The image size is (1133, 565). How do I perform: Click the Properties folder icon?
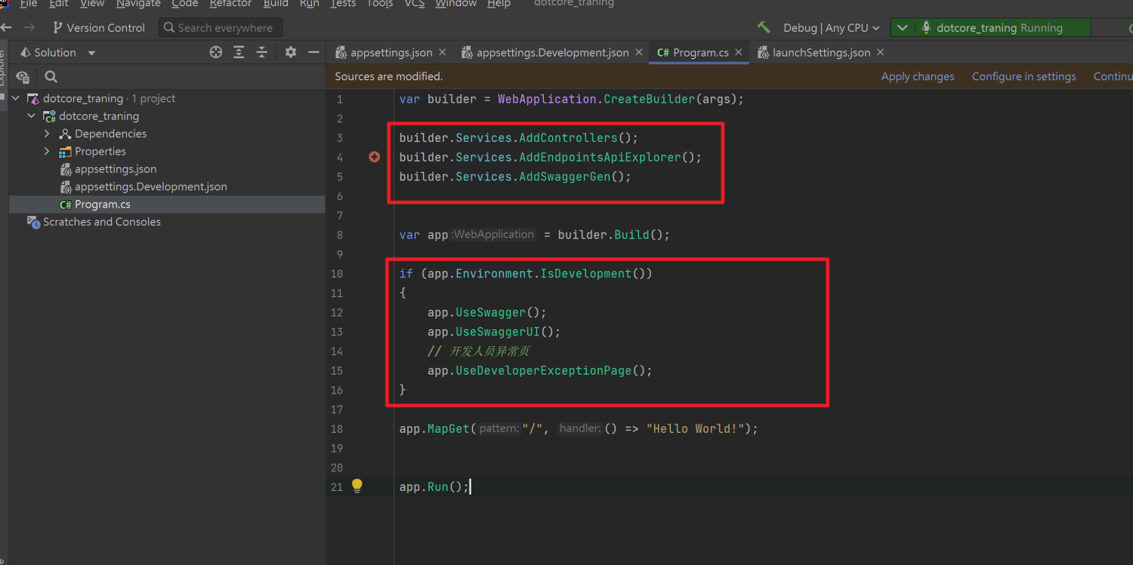(65, 152)
